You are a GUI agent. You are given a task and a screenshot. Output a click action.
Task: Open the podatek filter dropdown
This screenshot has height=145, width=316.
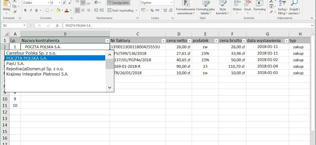point(216,41)
